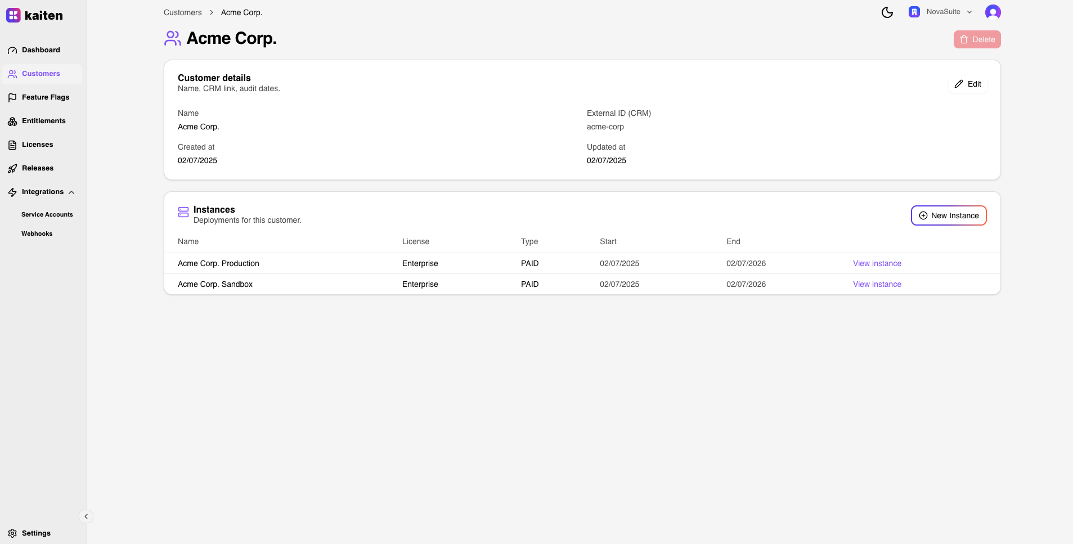Open the Service Accounts page
The height and width of the screenshot is (544, 1073).
[47, 214]
